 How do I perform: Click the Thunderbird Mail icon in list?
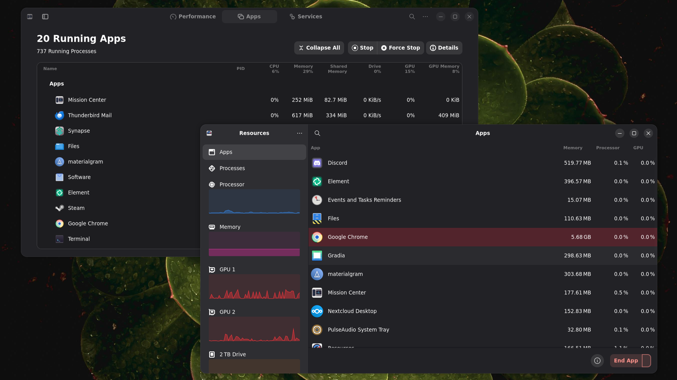click(x=60, y=115)
